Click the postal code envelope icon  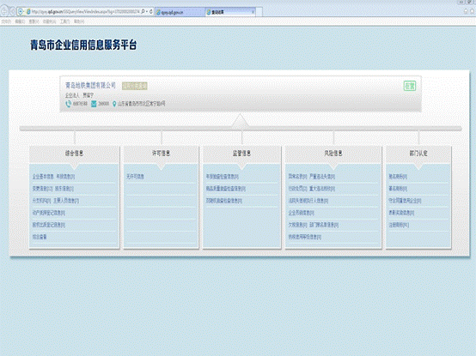(94, 104)
